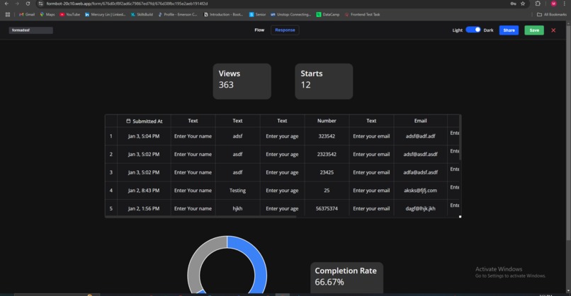Viewport: 571px width, 296px height.
Task: Click the browser address bar URL
Action: tap(127, 4)
